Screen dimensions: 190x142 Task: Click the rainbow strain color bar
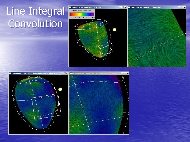click(82, 14)
